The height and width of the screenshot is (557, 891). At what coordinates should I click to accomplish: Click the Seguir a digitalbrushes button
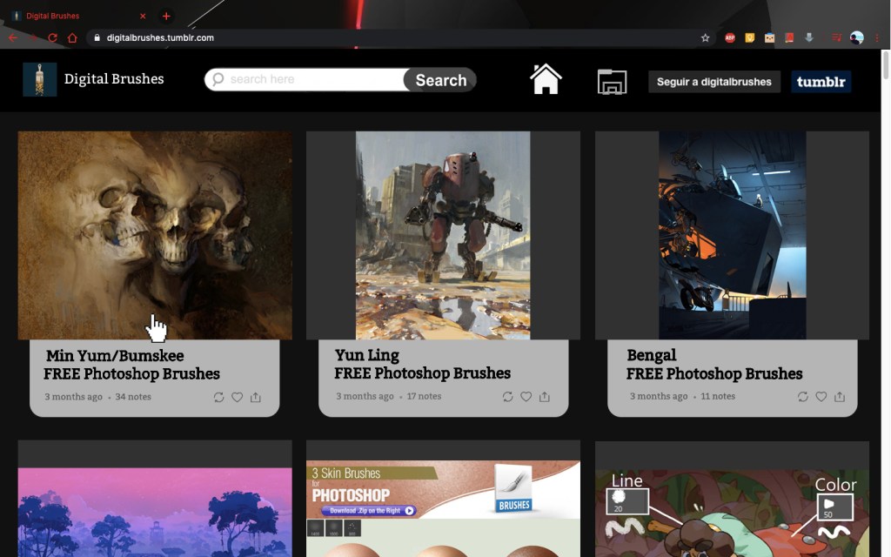(x=713, y=82)
